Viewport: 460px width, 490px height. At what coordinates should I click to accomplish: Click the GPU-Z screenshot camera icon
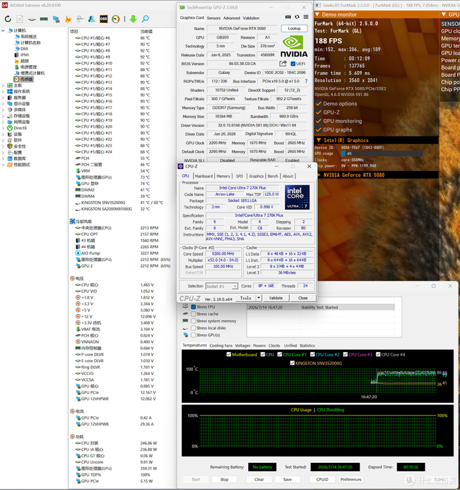[288, 17]
